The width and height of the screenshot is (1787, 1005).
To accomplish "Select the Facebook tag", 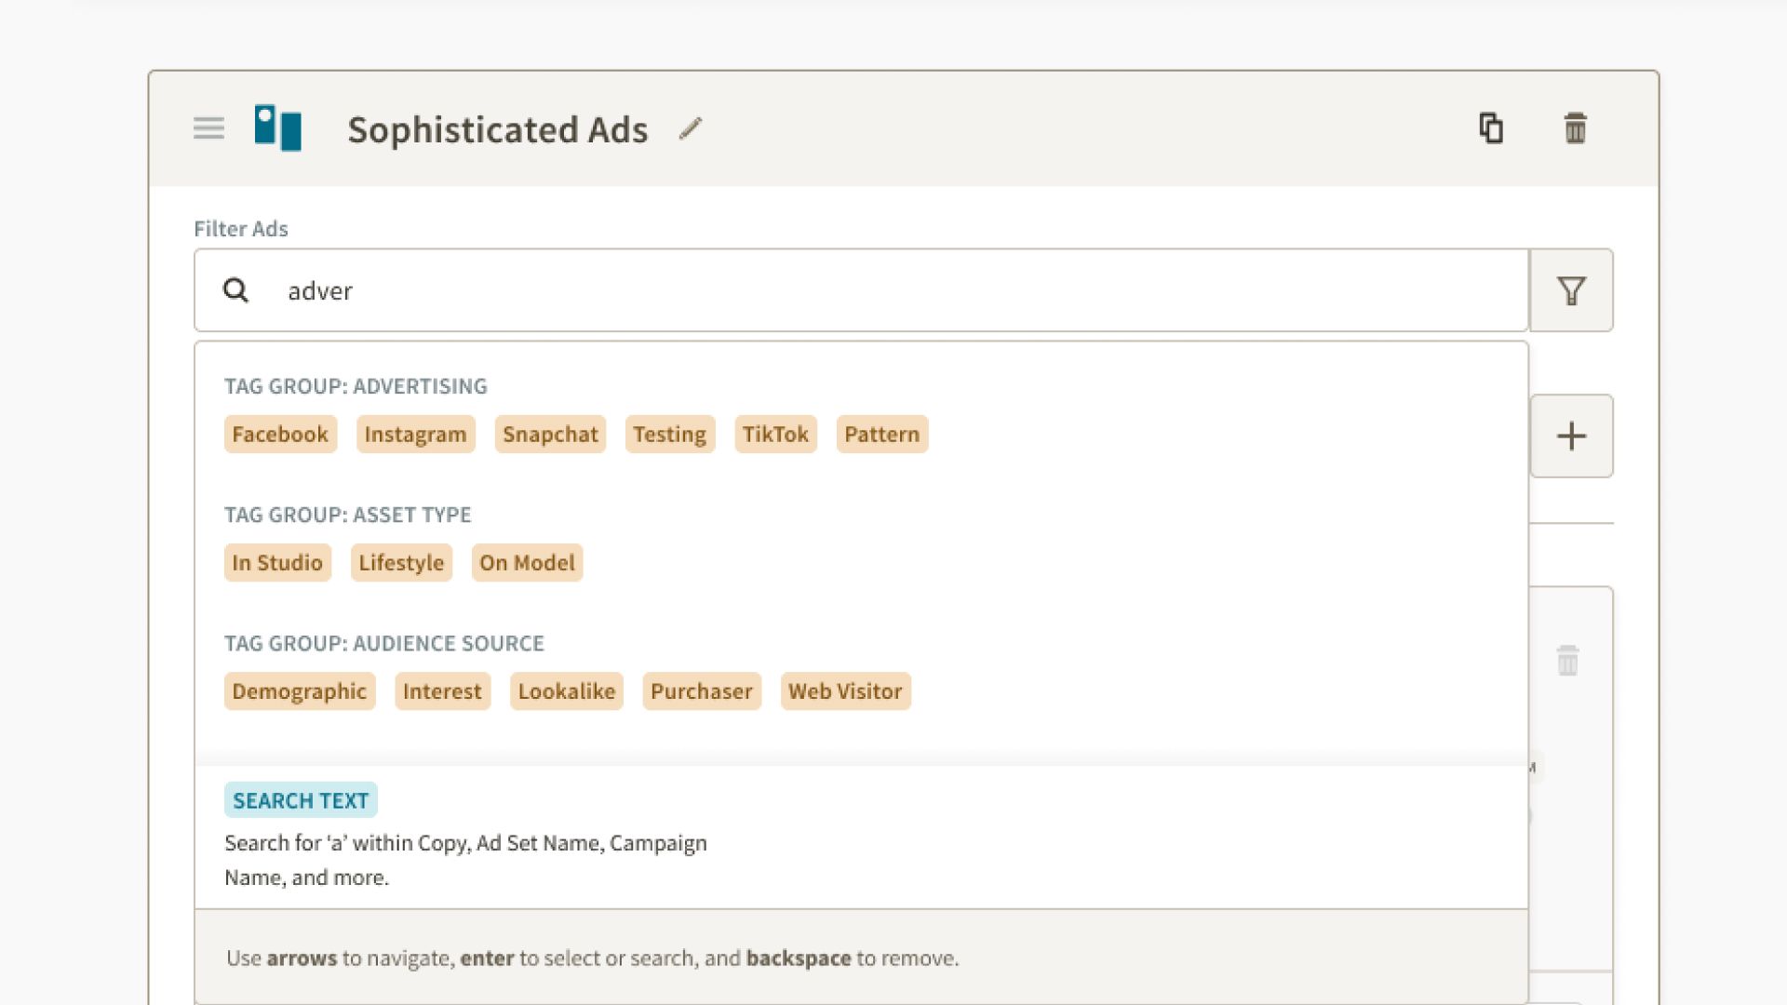I will pos(280,435).
